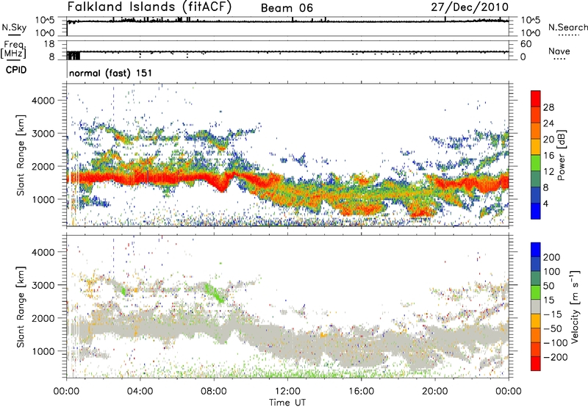Click the date "27/Dec/2010"
This screenshot has height=407, width=588.
(x=470, y=7)
